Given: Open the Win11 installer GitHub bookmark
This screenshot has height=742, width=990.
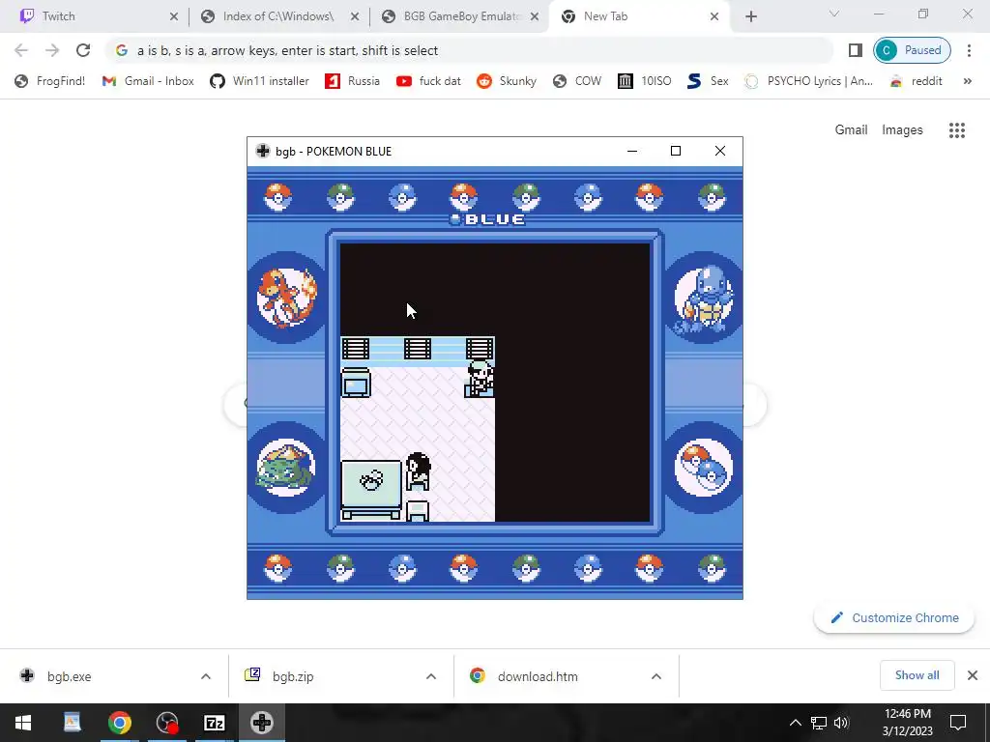Looking at the screenshot, I should [x=259, y=81].
